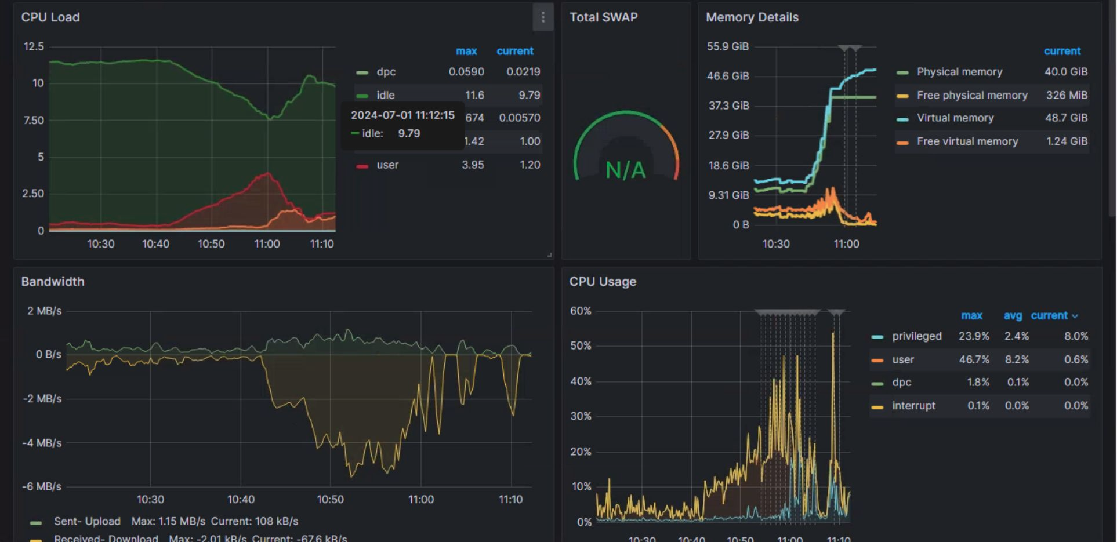Viewport: 1117px width, 542px height.
Task: Click the interrupt series color swatch
Action: [877, 407]
